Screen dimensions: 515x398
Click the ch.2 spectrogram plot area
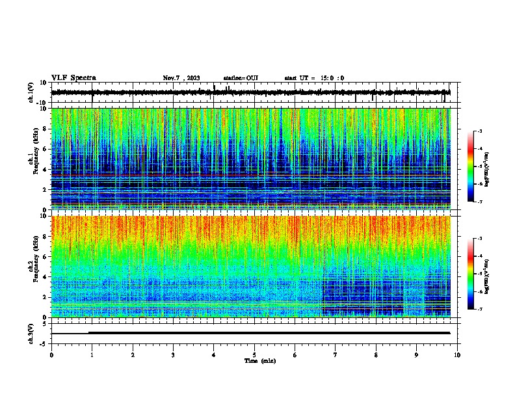[251, 267]
